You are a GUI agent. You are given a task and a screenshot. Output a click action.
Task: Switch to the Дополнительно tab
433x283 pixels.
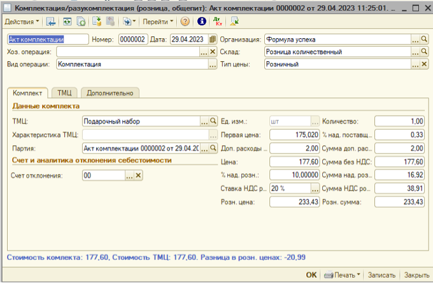coord(109,92)
